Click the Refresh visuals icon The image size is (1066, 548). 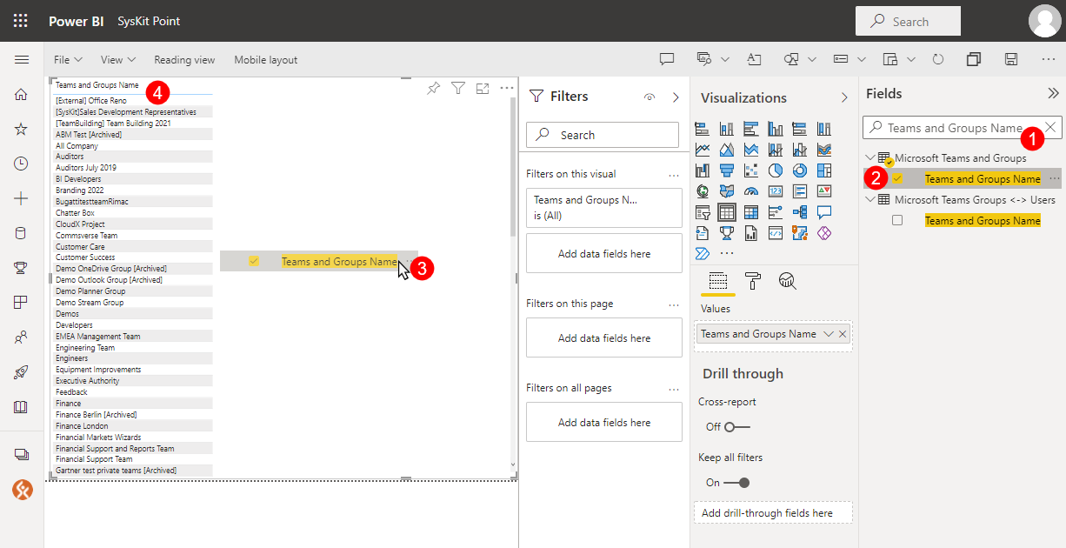[938, 59]
